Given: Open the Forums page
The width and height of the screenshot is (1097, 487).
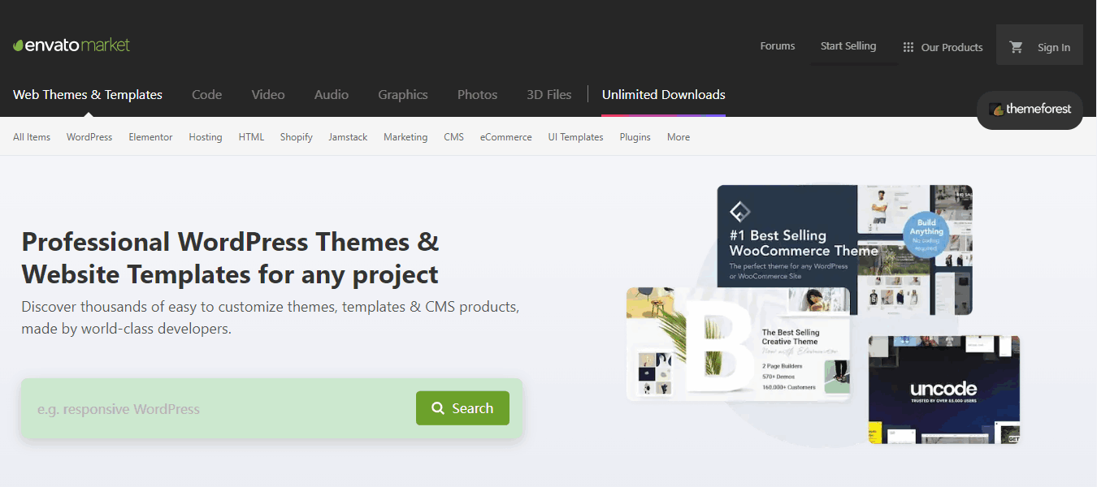Looking at the screenshot, I should tap(778, 46).
